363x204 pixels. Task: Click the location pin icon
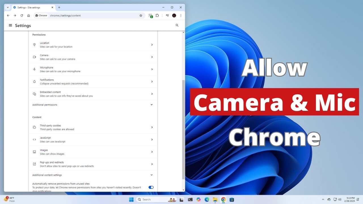tap(34, 45)
